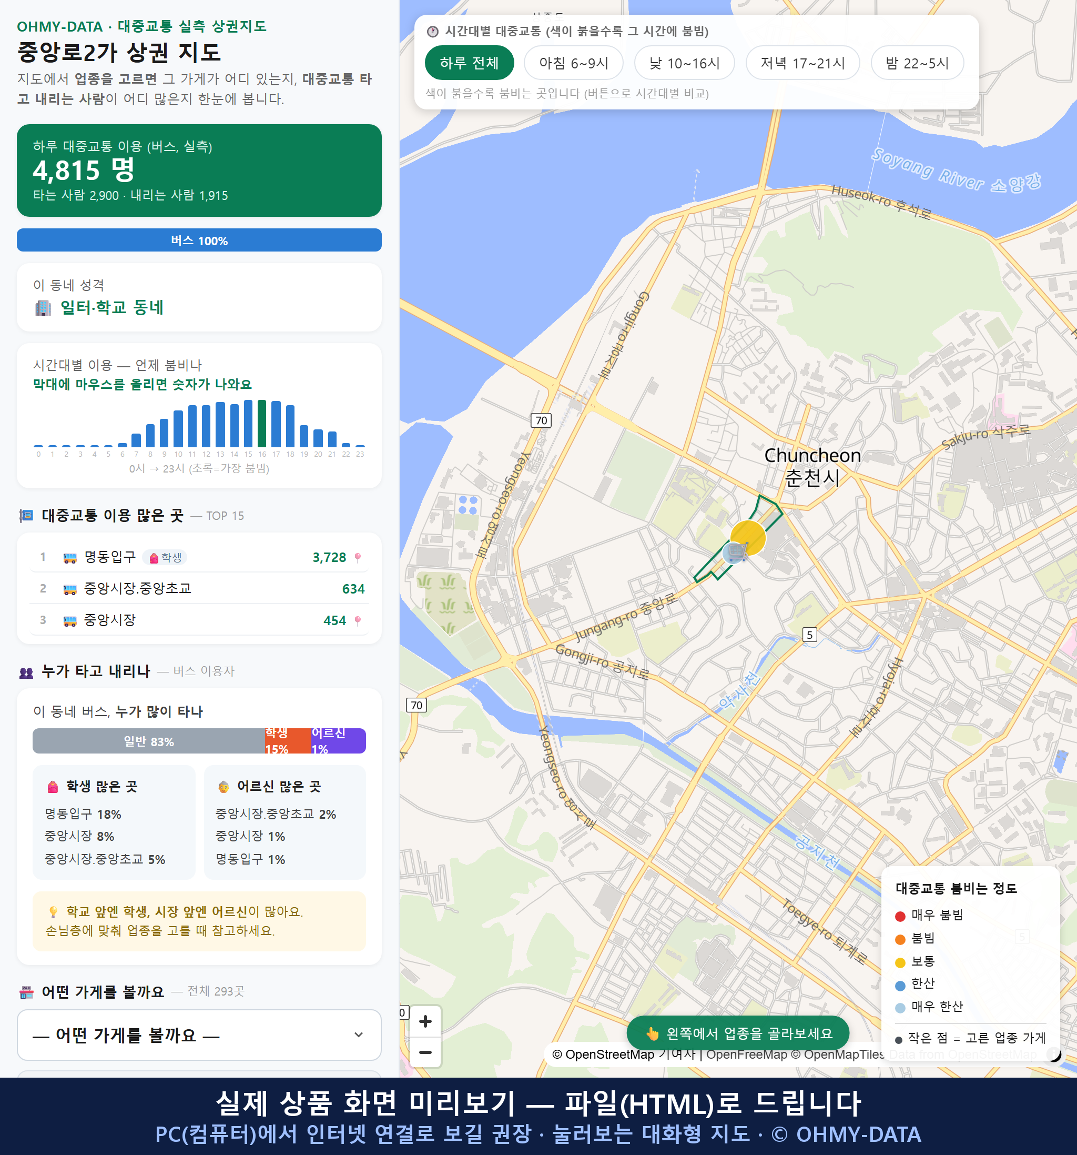Image resolution: width=1077 pixels, height=1155 pixels.
Task: Click the 매우 한산 light blue legend dot
Action: coord(900,1008)
